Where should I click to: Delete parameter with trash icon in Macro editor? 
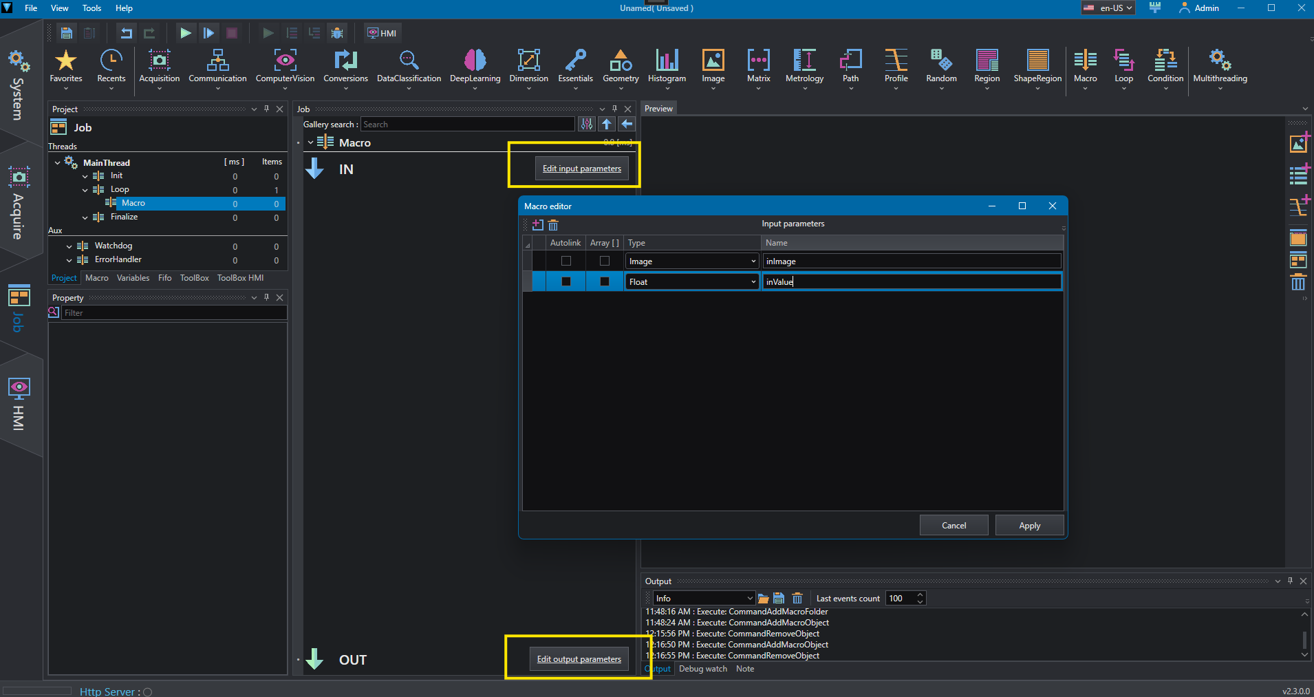click(x=553, y=225)
